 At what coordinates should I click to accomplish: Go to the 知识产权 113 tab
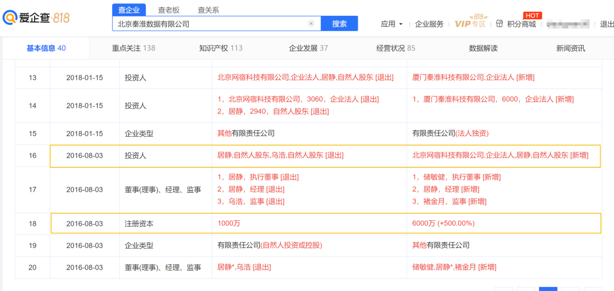[221, 48]
